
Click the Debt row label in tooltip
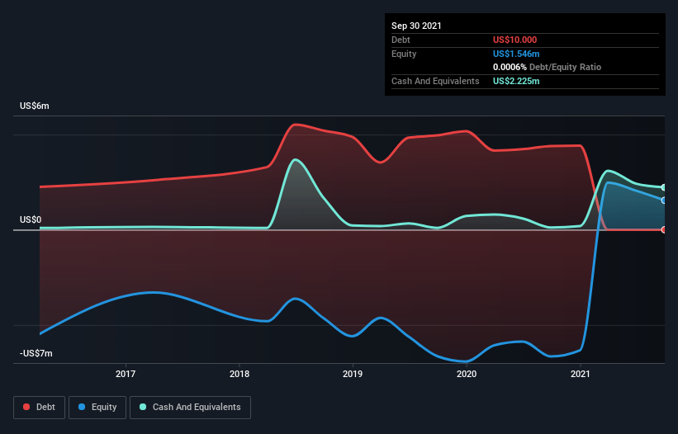[401, 40]
